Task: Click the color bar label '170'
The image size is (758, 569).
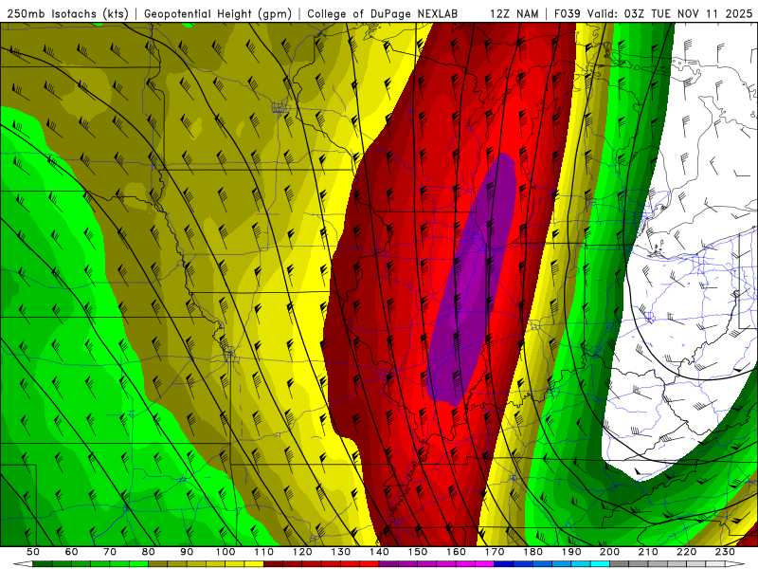Action: (495, 552)
